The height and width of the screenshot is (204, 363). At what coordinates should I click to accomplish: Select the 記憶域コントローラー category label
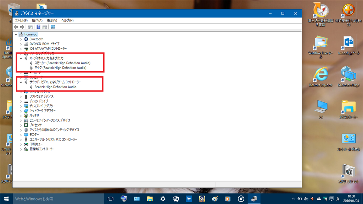tap(42, 149)
